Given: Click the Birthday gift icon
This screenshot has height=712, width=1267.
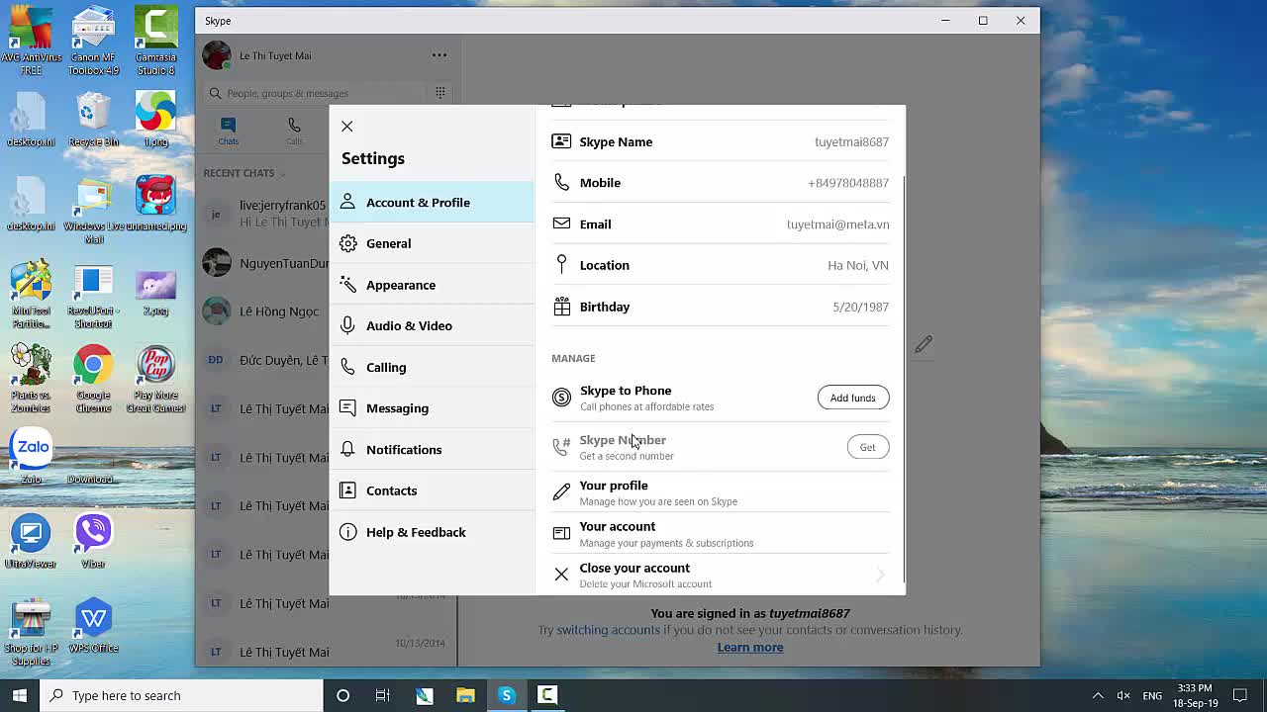Looking at the screenshot, I should (x=561, y=307).
